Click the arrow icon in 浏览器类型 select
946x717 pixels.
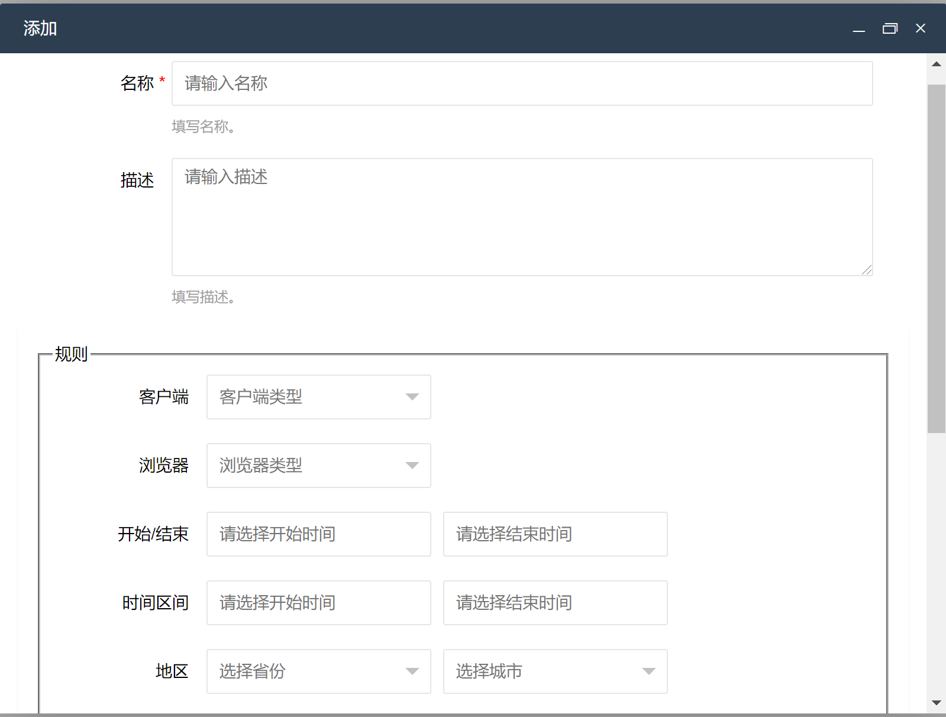point(412,466)
